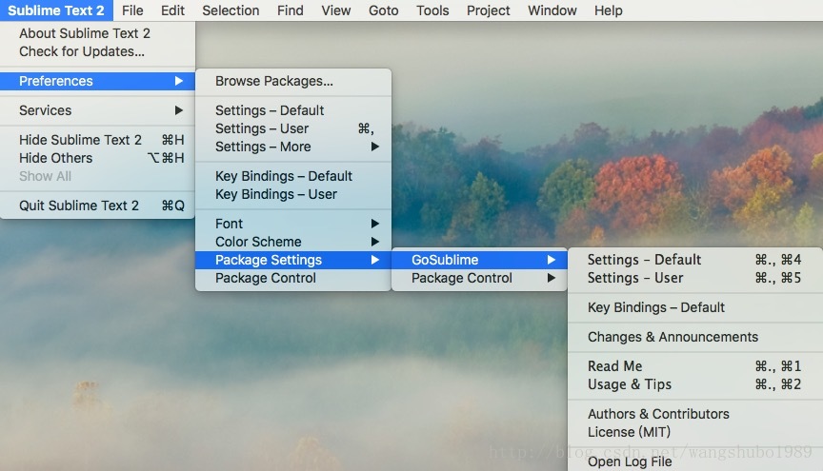This screenshot has width=823, height=471.
Task: Choose Check for Updates…
Action: (97, 51)
